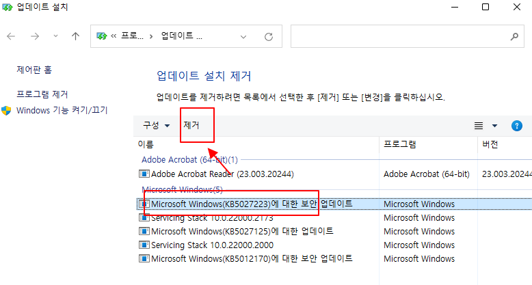Expand the address bar history dropdown
This screenshot has width=532, height=285.
243,37
